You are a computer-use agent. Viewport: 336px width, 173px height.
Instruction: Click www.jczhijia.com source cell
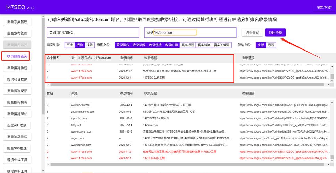point(81,145)
